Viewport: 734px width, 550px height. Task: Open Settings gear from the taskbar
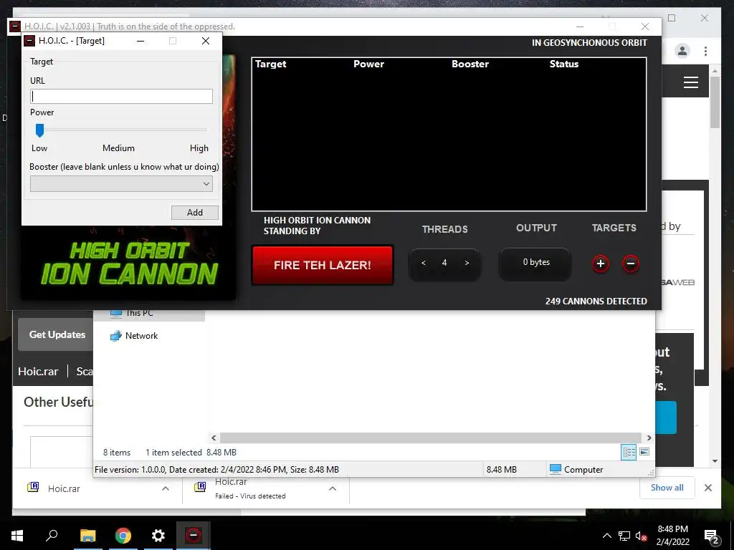click(158, 536)
